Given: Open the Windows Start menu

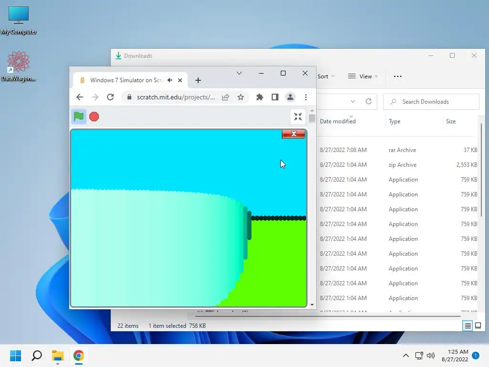Looking at the screenshot, I should pos(16,356).
